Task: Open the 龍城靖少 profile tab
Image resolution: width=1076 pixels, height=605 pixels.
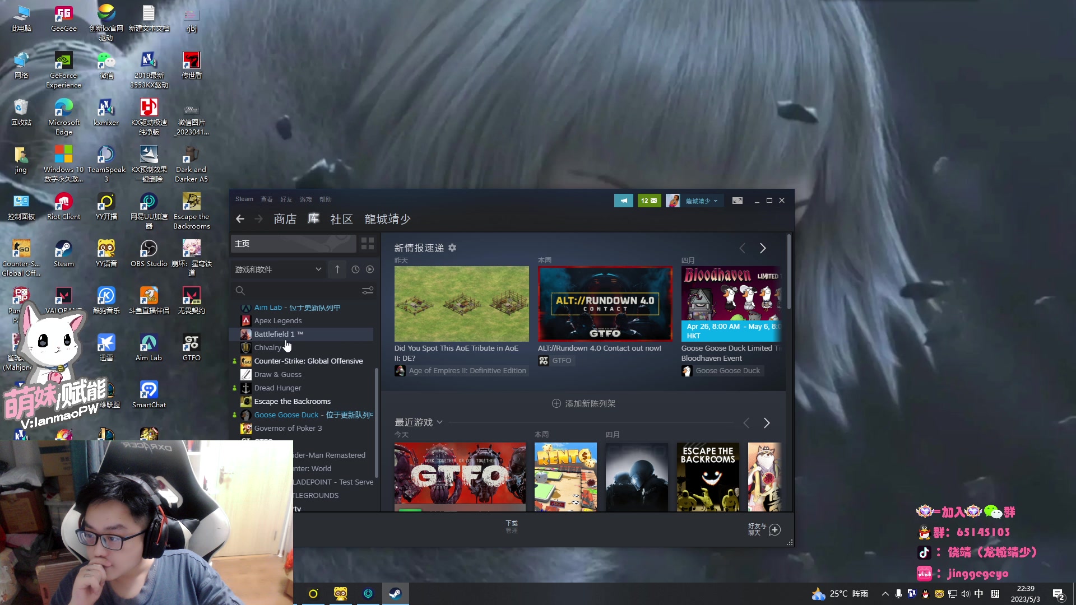Action: pos(387,219)
